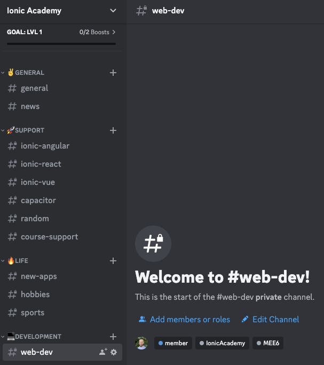Open the new-apps channel
This screenshot has width=324, height=365.
click(x=62, y=276)
